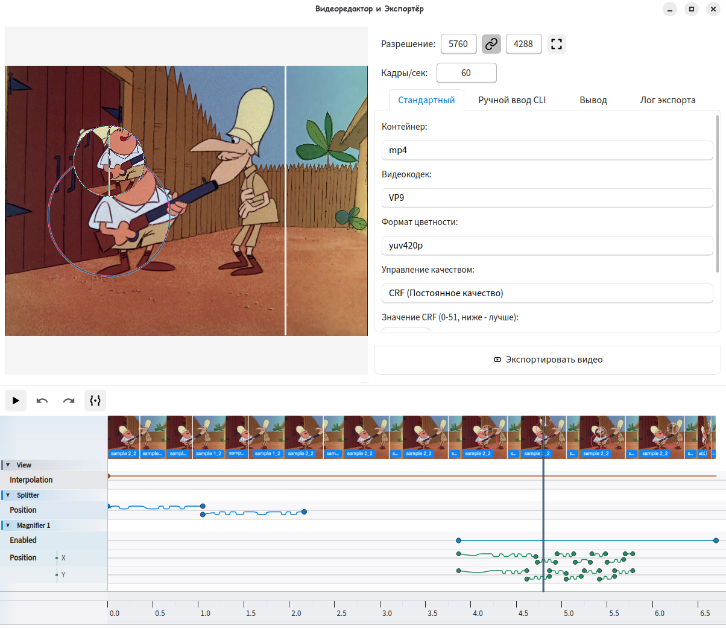Image resolution: width=726 pixels, height=628 pixels.
Task: Collapse the Magnifier 1 track group
Action: tap(8, 525)
